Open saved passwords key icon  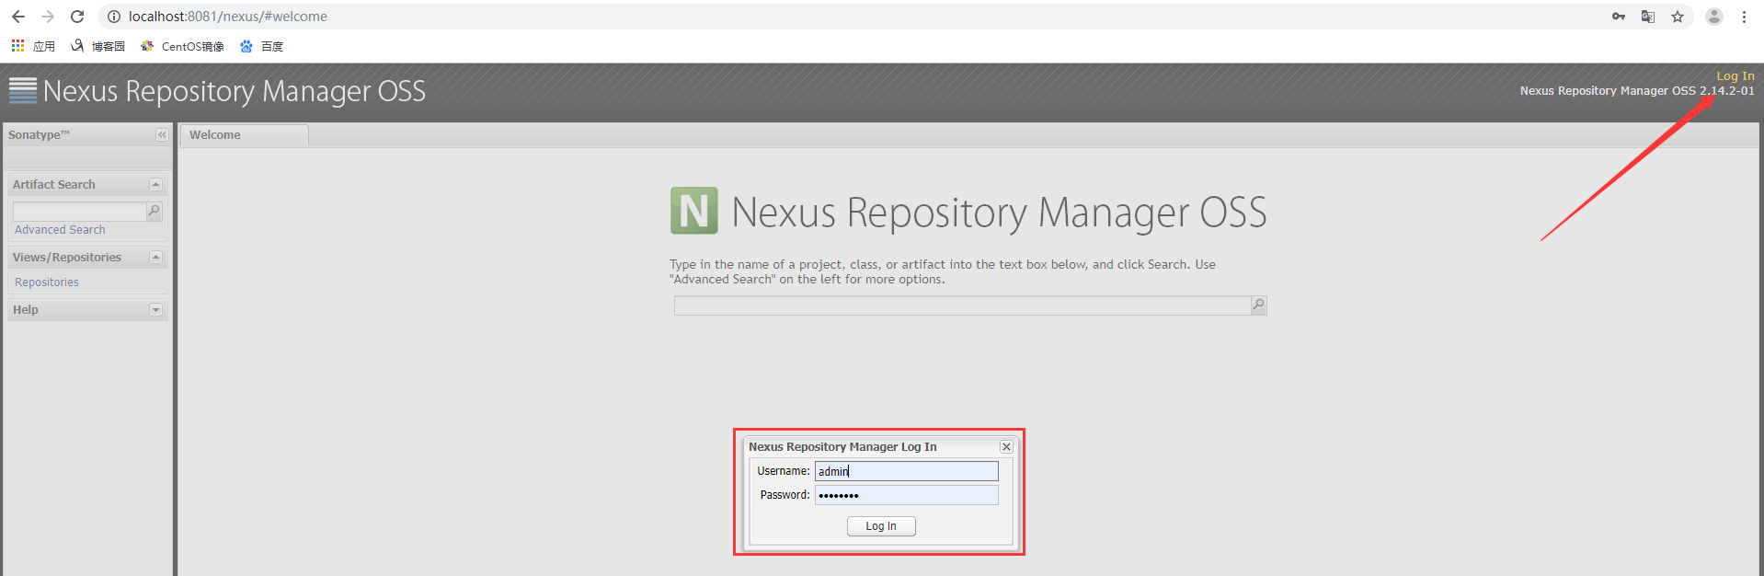(1619, 17)
